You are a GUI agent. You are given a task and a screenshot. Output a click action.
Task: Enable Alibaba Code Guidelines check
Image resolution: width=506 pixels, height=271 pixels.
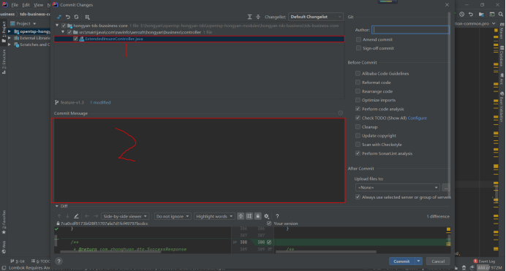358,74
